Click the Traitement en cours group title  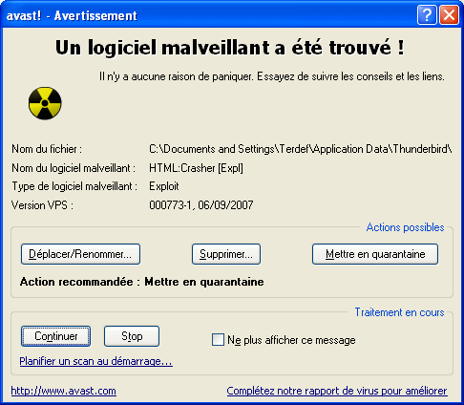[x=399, y=312]
